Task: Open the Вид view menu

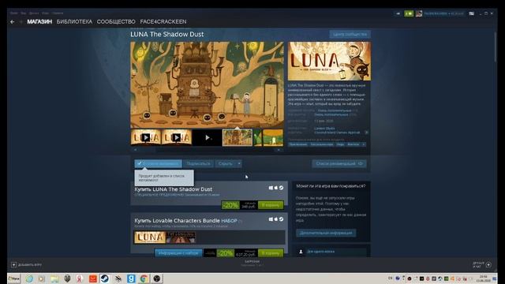Action: [23, 13]
